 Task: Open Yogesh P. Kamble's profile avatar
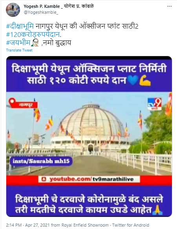13,10
